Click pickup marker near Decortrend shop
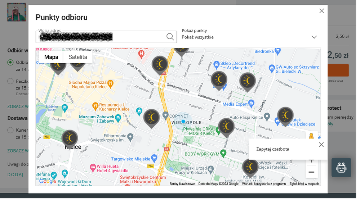 coord(219,79)
